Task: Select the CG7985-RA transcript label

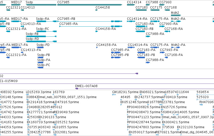Action: click(68, 24)
